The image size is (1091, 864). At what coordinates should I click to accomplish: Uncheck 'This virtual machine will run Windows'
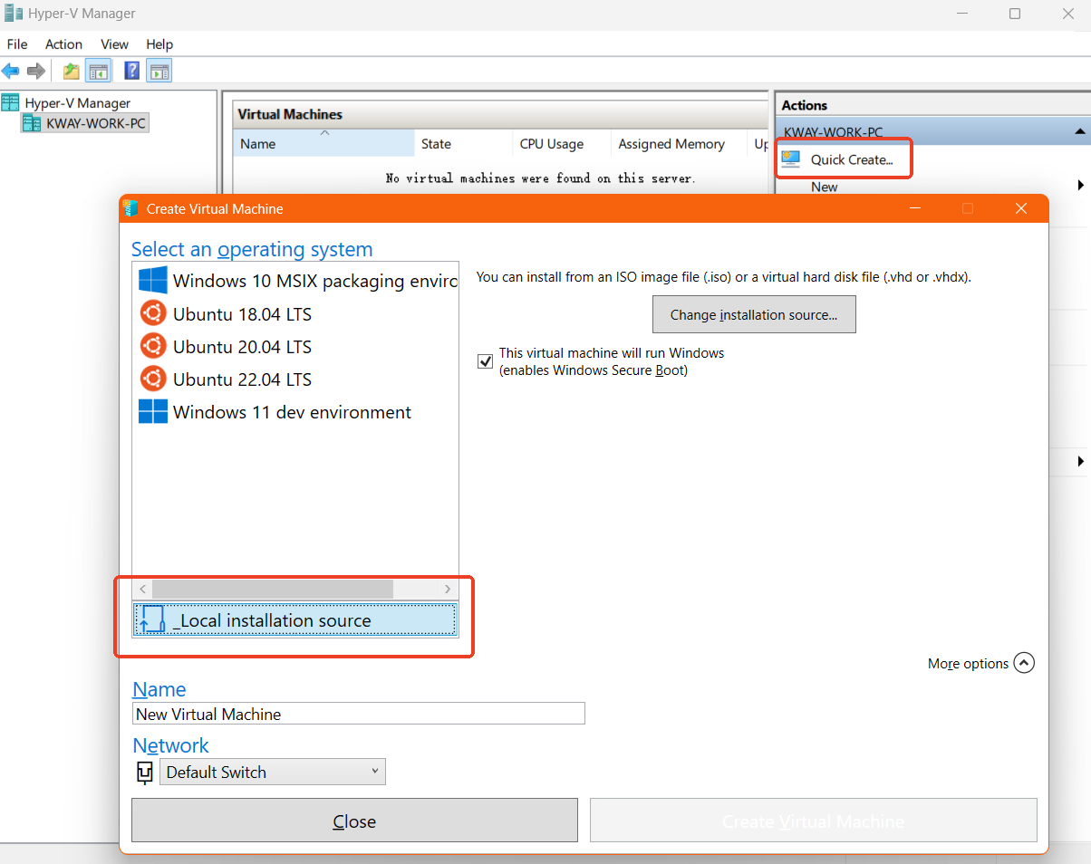(x=485, y=361)
